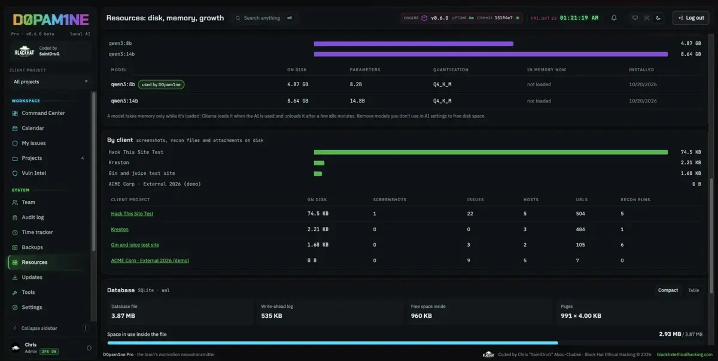Collapse the sidebar with the Collapse sidebar label
Viewport: 718px width, 361px height.
tap(39, 328)
